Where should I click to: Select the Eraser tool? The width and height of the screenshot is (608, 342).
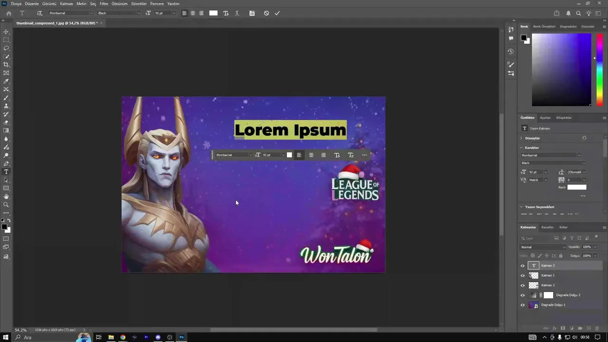click(6, 123)
